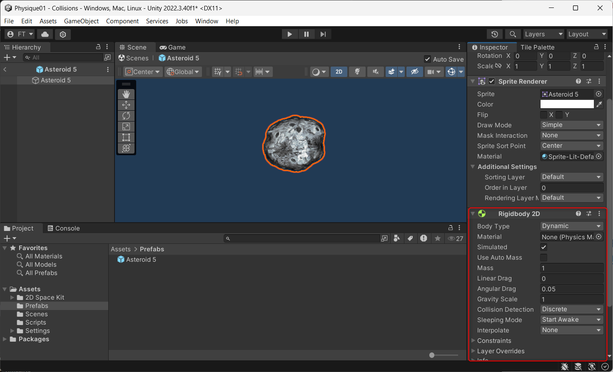Viewport: 613px width, 372px height.
Task: Click the Step frame button
Action: [323, 34]
